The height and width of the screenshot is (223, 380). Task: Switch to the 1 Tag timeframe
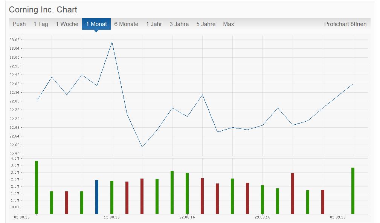point(41,24)
